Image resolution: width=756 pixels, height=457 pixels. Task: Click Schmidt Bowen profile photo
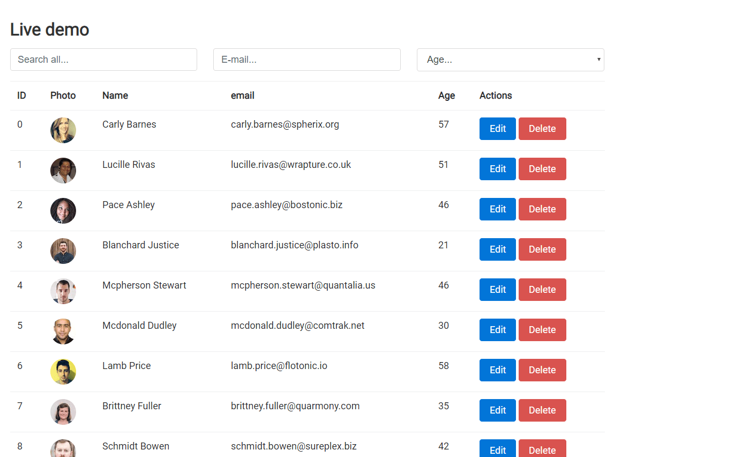pyautogui.click(x=63, y=448)
